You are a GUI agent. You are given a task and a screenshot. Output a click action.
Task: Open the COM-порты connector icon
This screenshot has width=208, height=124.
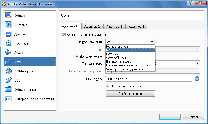tap(8, 71)
